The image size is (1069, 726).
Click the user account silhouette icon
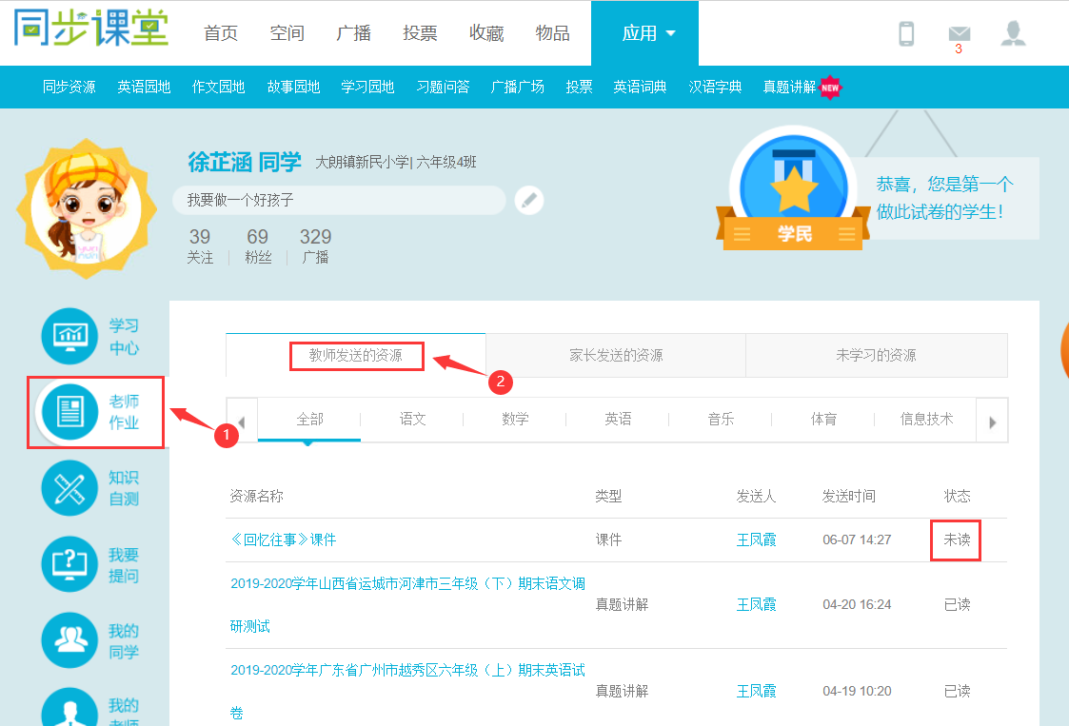click(1013, 34)
